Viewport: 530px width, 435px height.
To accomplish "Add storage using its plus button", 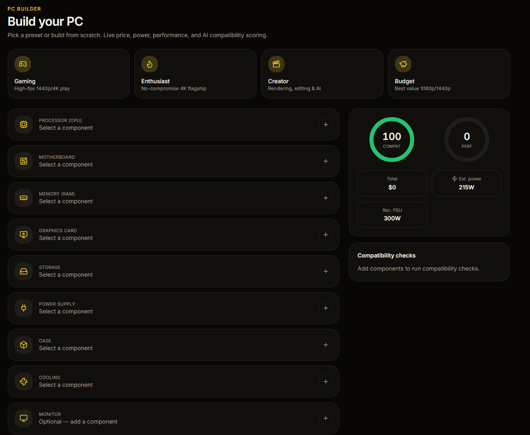I will point(326,271).
